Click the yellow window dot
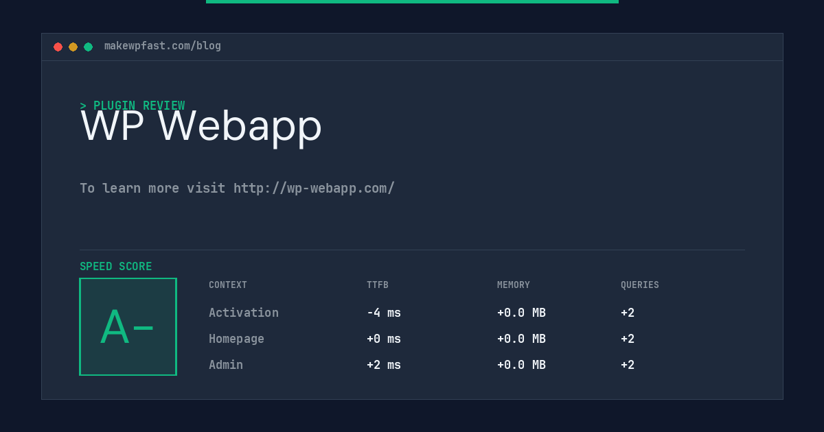 73,47
